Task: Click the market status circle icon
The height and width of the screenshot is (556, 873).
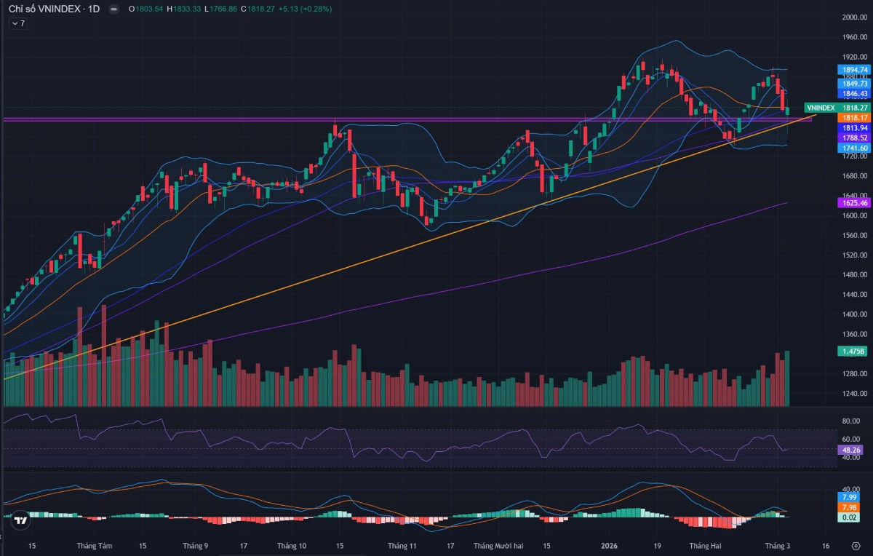Action: (113, 9)
